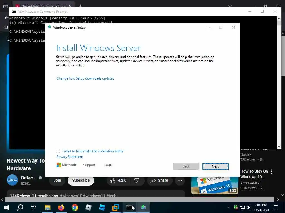Click the horizontal scrollbar left arrow

pos(2,200)
